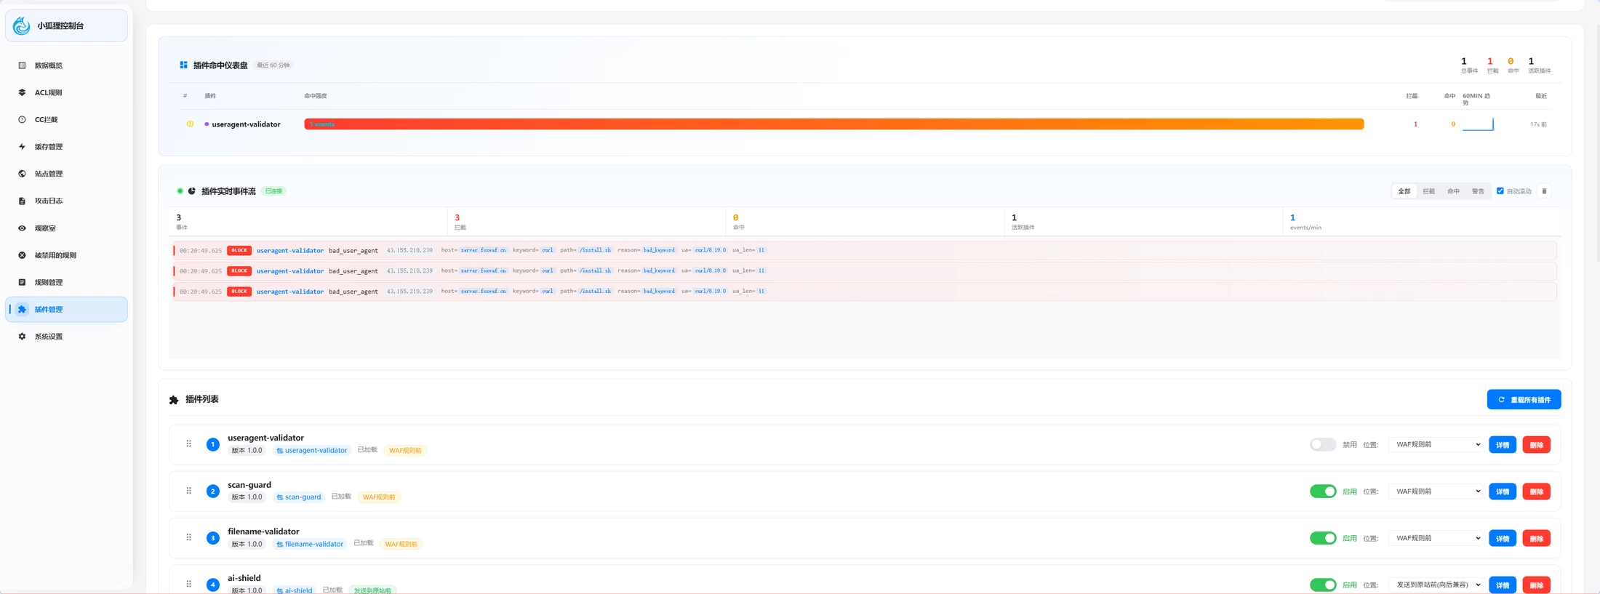The height and width of the screenshot is (594, 1600).
Task: Click the pie icon beside 插件实时事件流
Action: pos(192,191)
